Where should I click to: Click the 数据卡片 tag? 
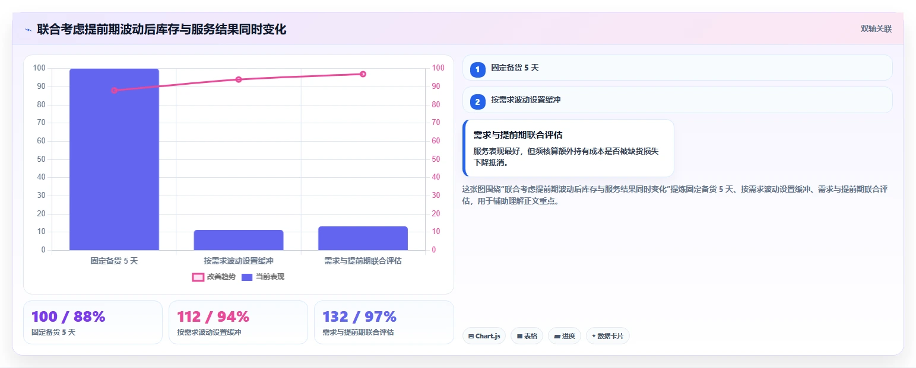coord(607,336)
